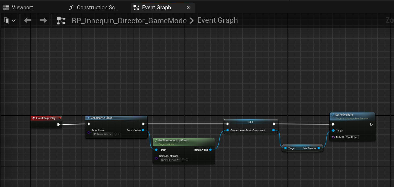The image size is (394, 187).
Task: Open the Inworld Conversation component class dropdown
Action: [x=170, y=160]
